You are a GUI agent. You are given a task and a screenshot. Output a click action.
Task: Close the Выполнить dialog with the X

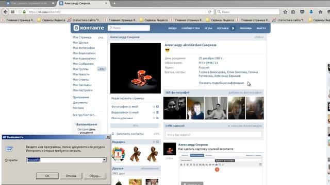point(108,137)
